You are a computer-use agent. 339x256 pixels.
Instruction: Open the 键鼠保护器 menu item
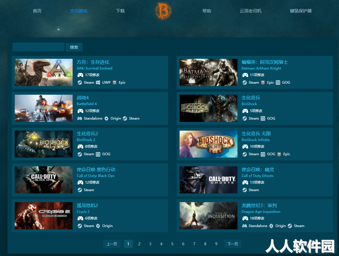click(301, 11)
